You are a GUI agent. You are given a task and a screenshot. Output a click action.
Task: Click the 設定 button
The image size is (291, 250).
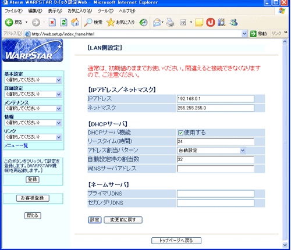[x=95, y=220]
